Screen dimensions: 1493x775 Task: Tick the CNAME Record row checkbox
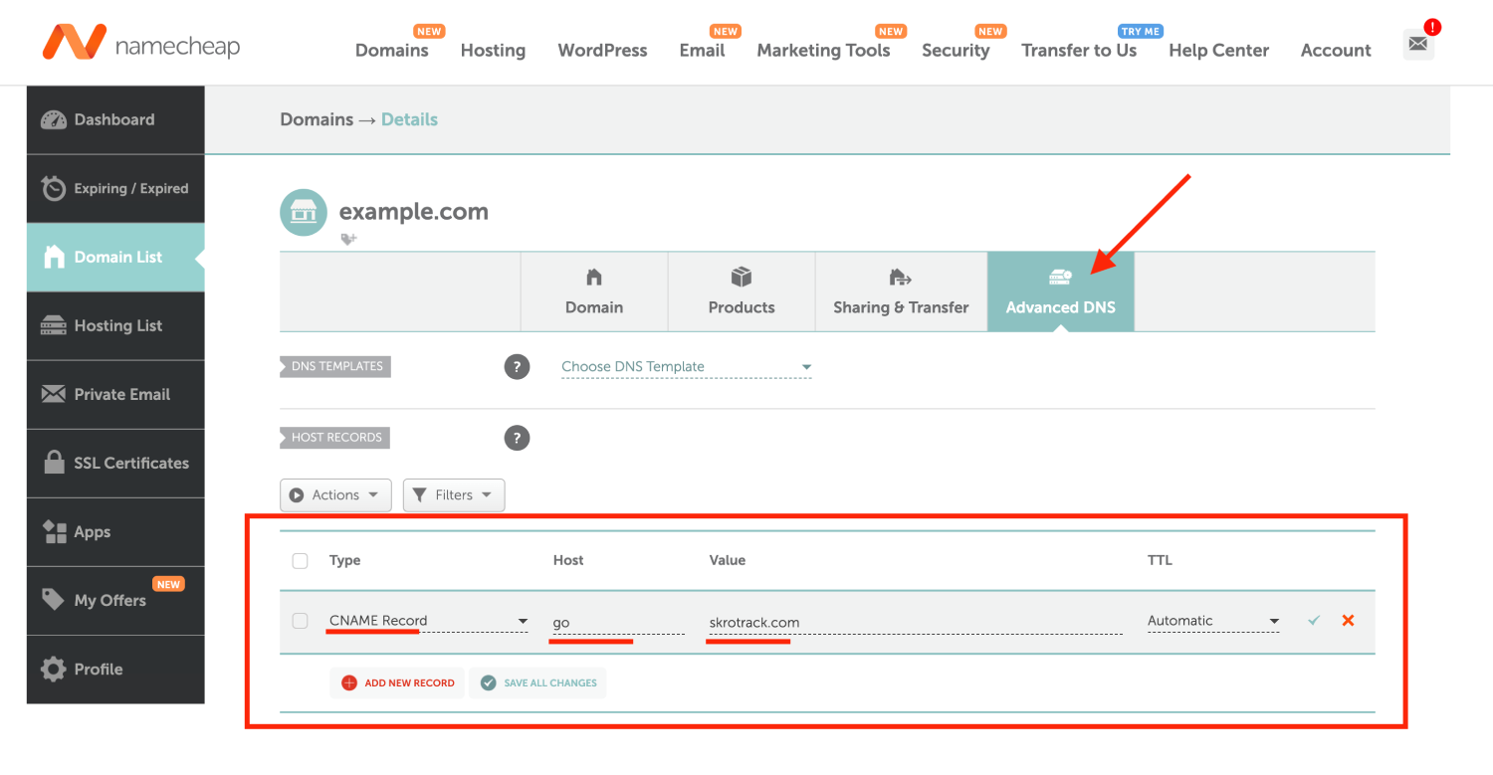click(x=300, y=621)
